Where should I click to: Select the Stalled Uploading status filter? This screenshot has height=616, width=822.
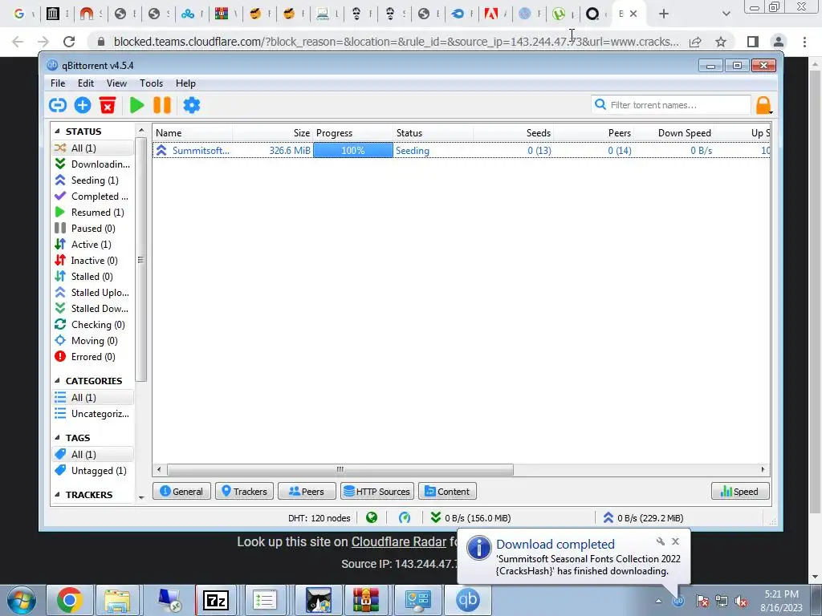click(x=93, y=292)
